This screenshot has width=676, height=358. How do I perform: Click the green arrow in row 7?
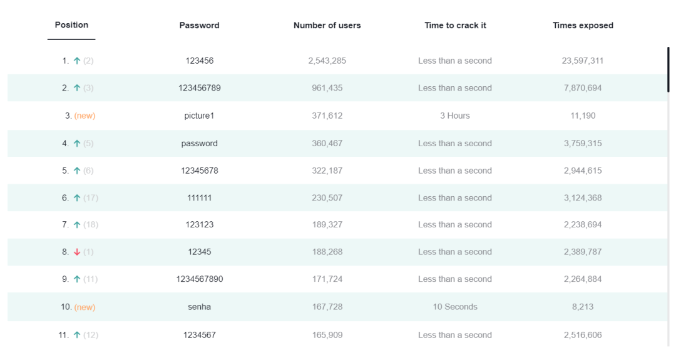[x=77, y=225]
